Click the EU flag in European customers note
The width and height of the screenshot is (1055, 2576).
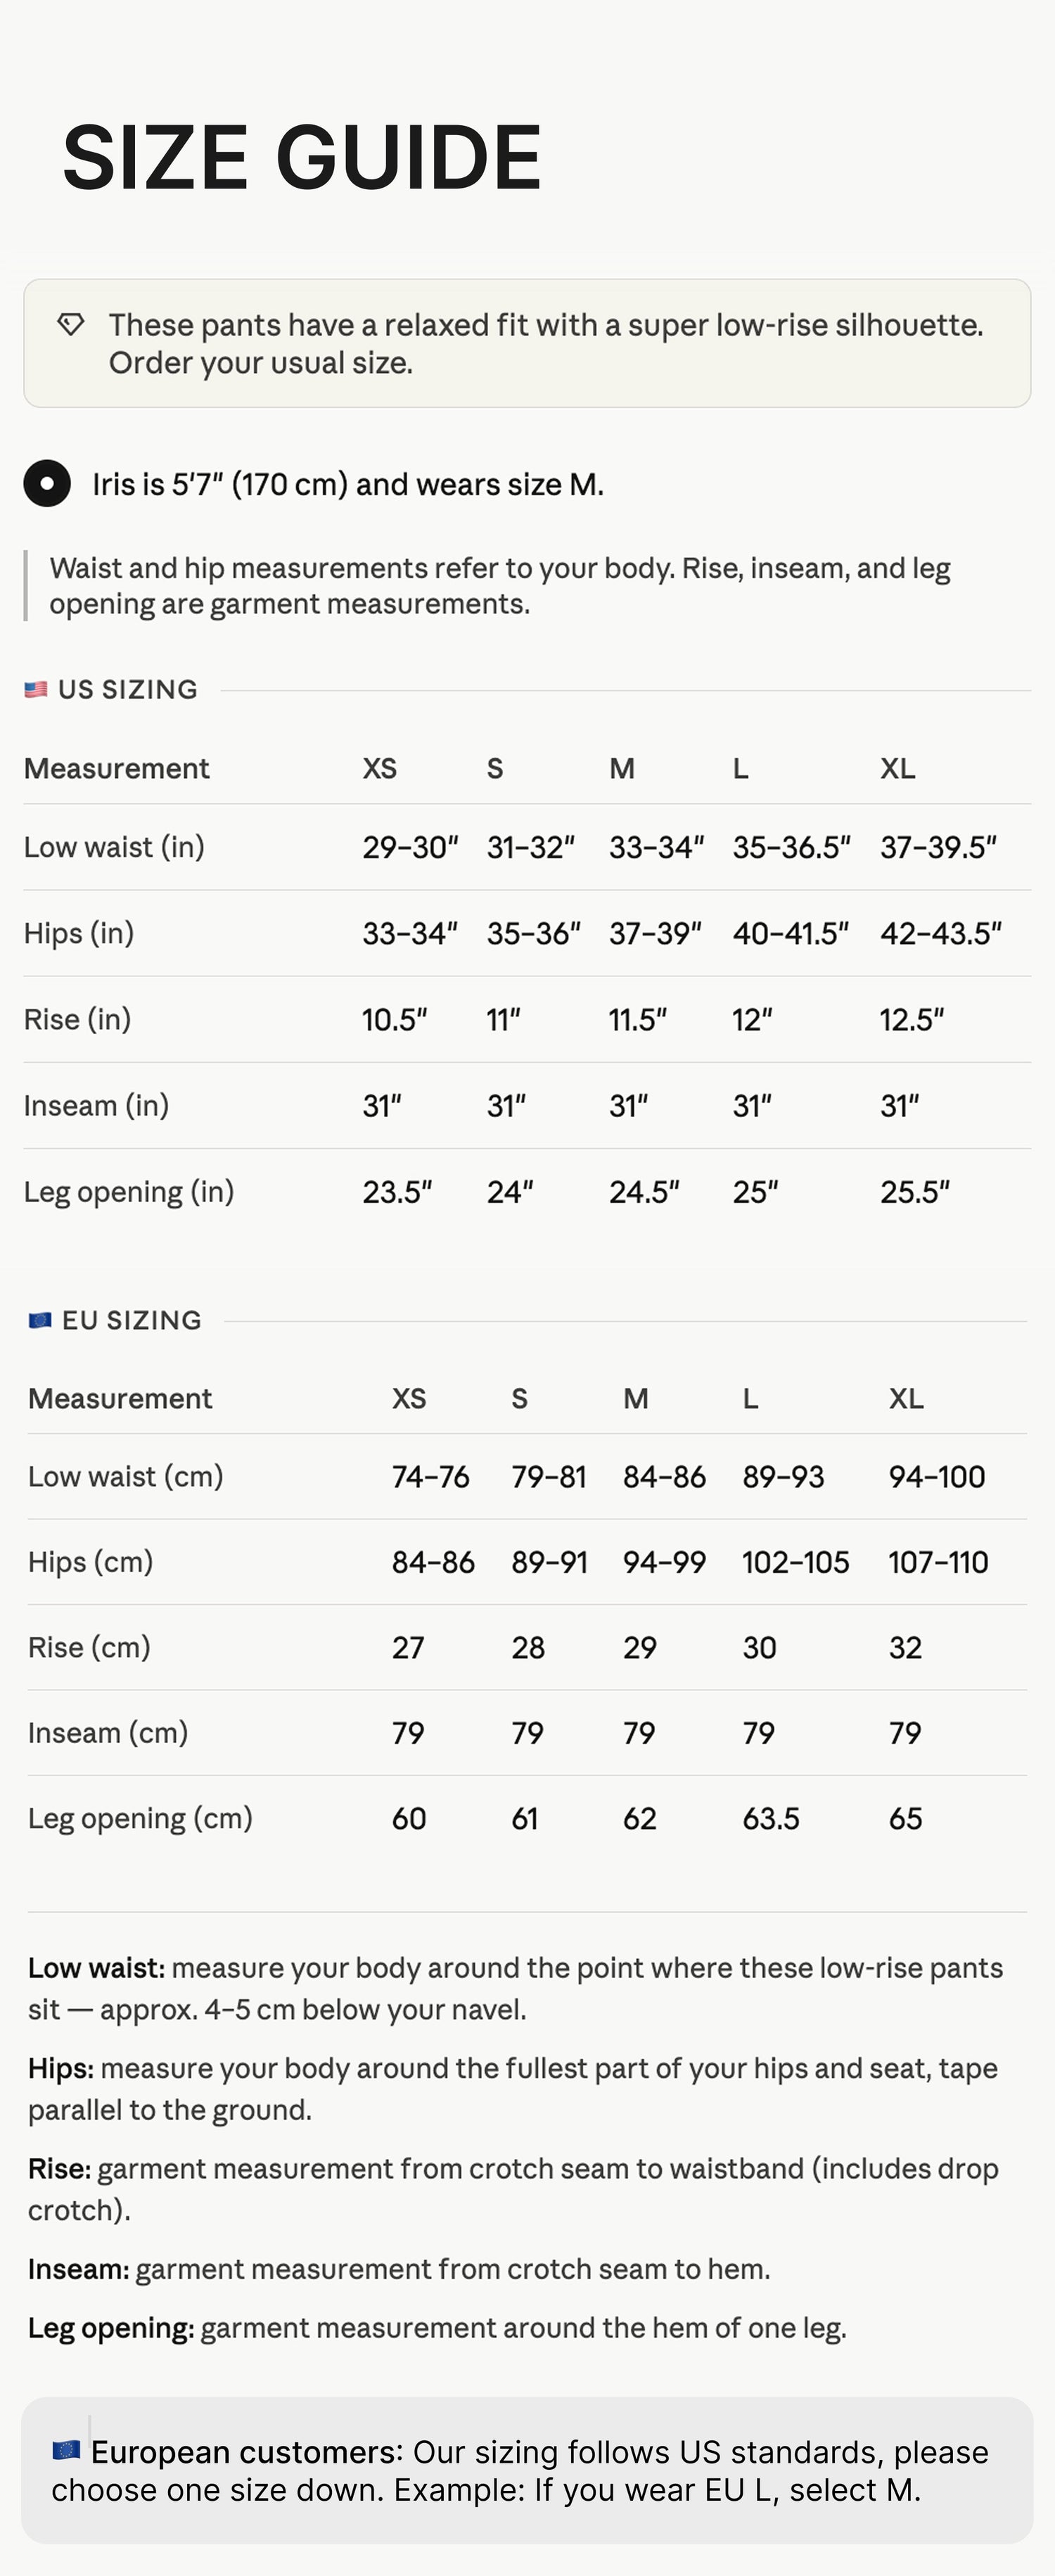pyautogui.click(x=66, y=2450)
